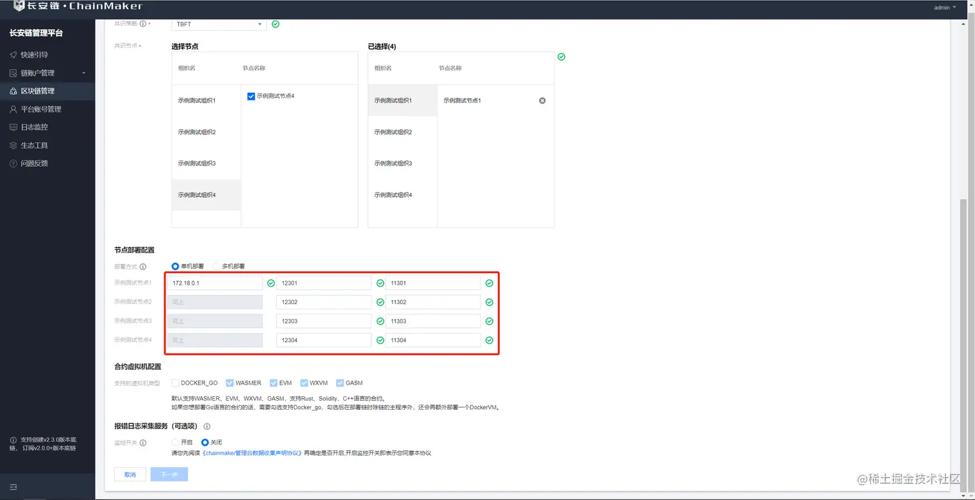Click the 11304 port field
The width and height of the screenshot is (975, 500).
click(433, 340)
